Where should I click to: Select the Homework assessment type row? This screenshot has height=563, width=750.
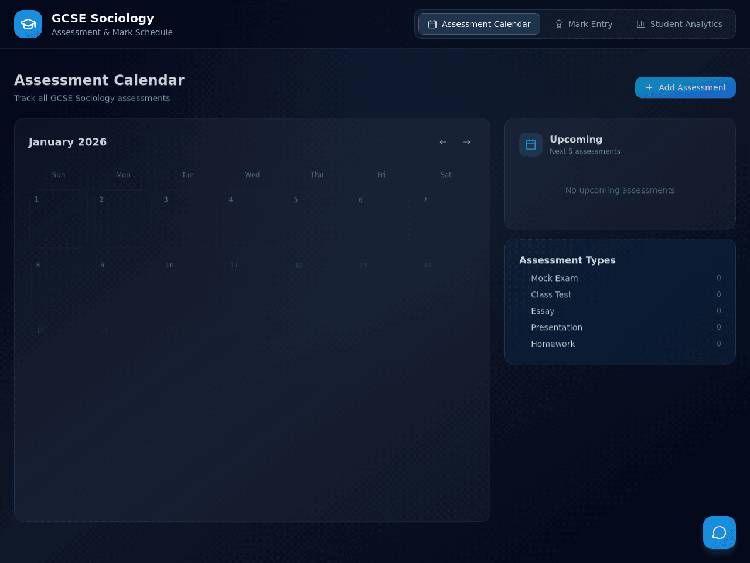[620, 344]
